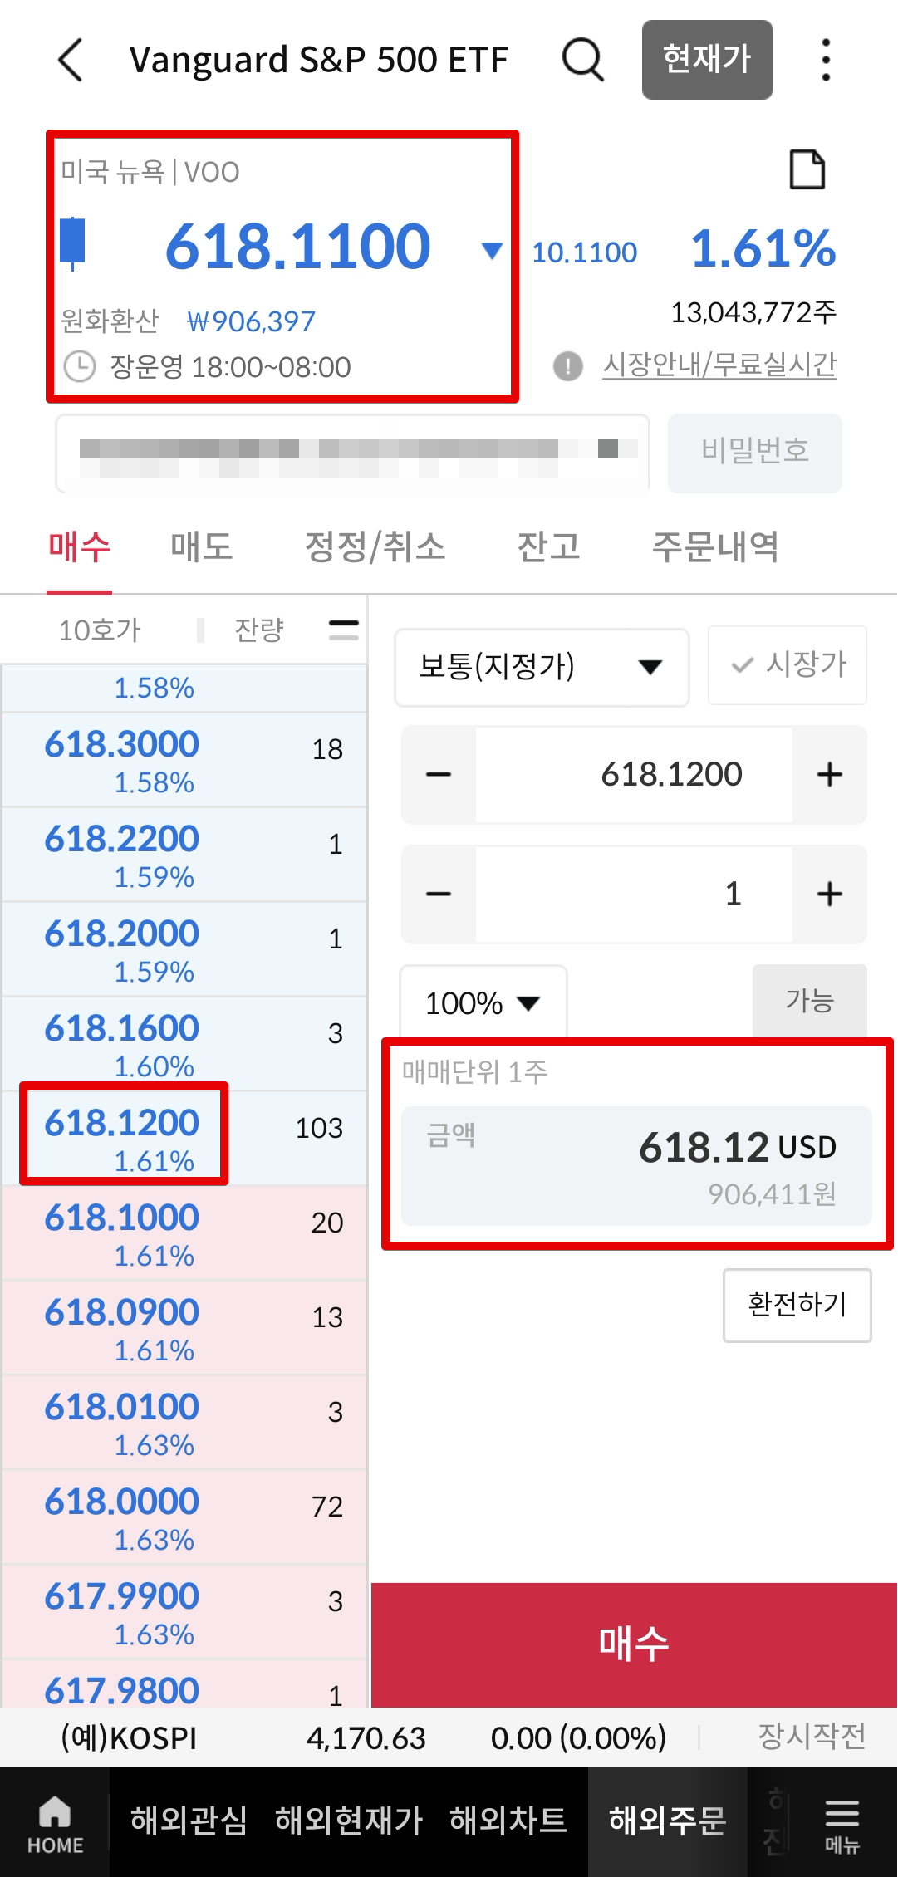Tap the current price 618.1100
898x1877 pixels.
click(x=297, y=247)
